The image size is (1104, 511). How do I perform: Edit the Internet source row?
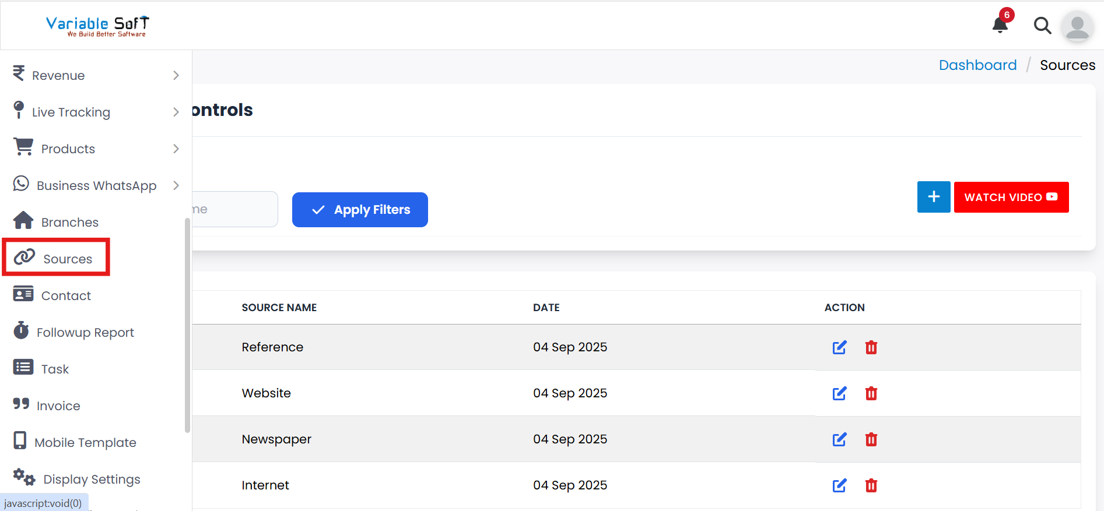pyautogui.click(x=839, y=485)
